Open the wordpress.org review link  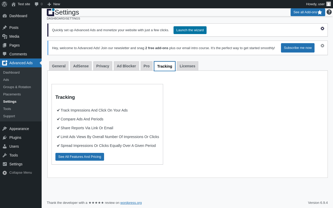pos(131,203)
